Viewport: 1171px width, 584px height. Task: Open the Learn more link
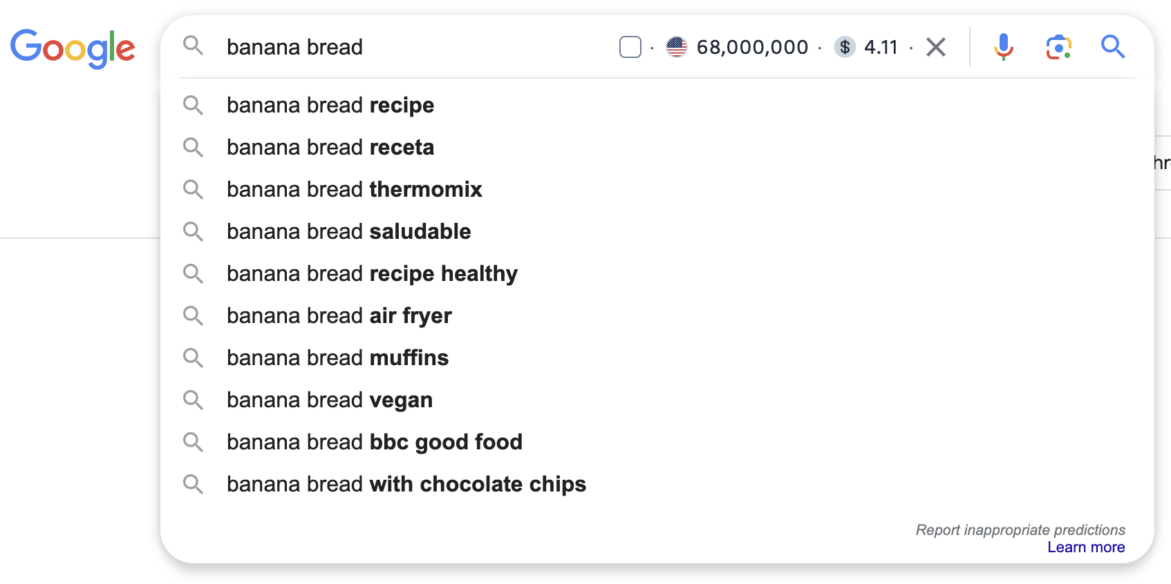pyautogui.click(x=1086, y=547)
